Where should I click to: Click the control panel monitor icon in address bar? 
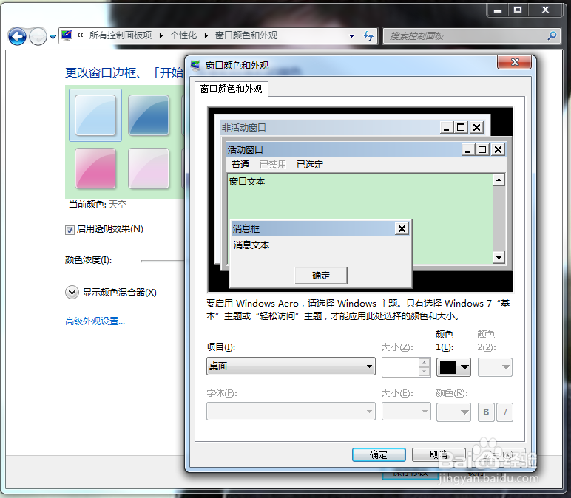tap(67, 35)
